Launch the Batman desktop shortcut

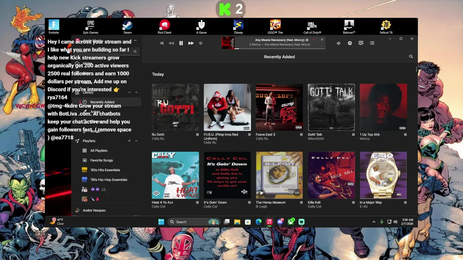[349, 27]
